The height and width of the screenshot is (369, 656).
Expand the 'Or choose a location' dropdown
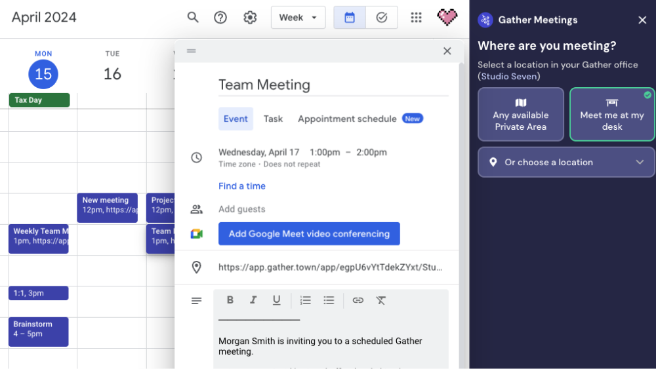pos(566,162)
